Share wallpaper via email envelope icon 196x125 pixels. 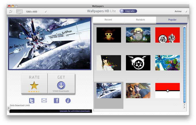44,101
